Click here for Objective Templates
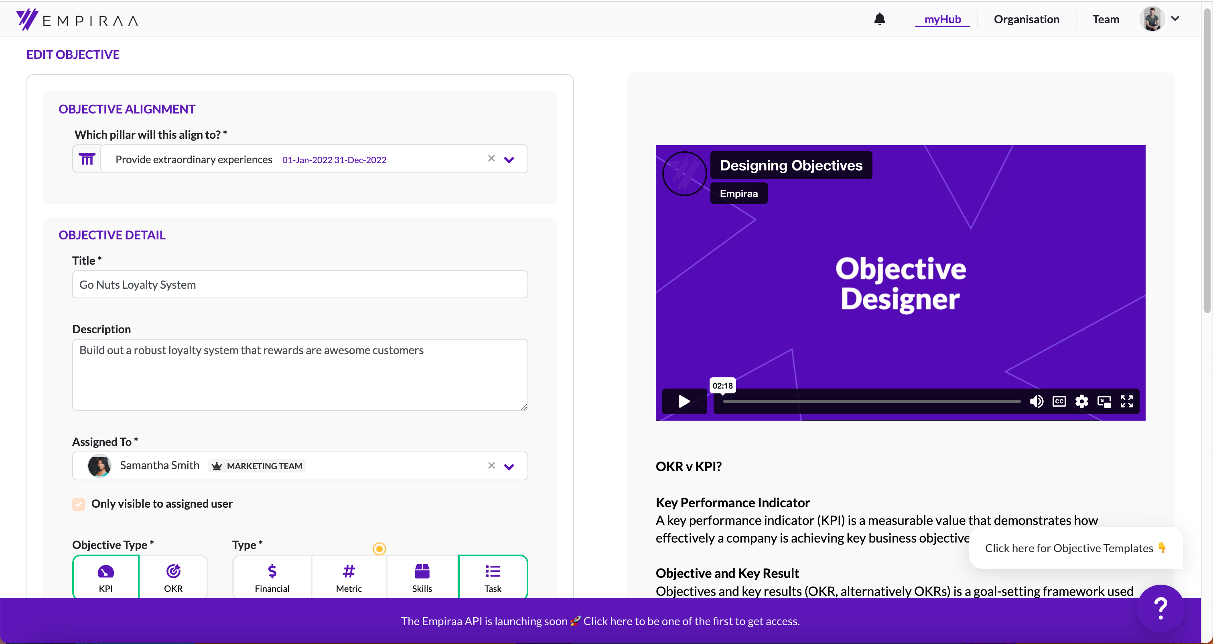Image resolution: width=1213 pixels, height=644 pixels. pyautogui.click(x=1075, y=548)
